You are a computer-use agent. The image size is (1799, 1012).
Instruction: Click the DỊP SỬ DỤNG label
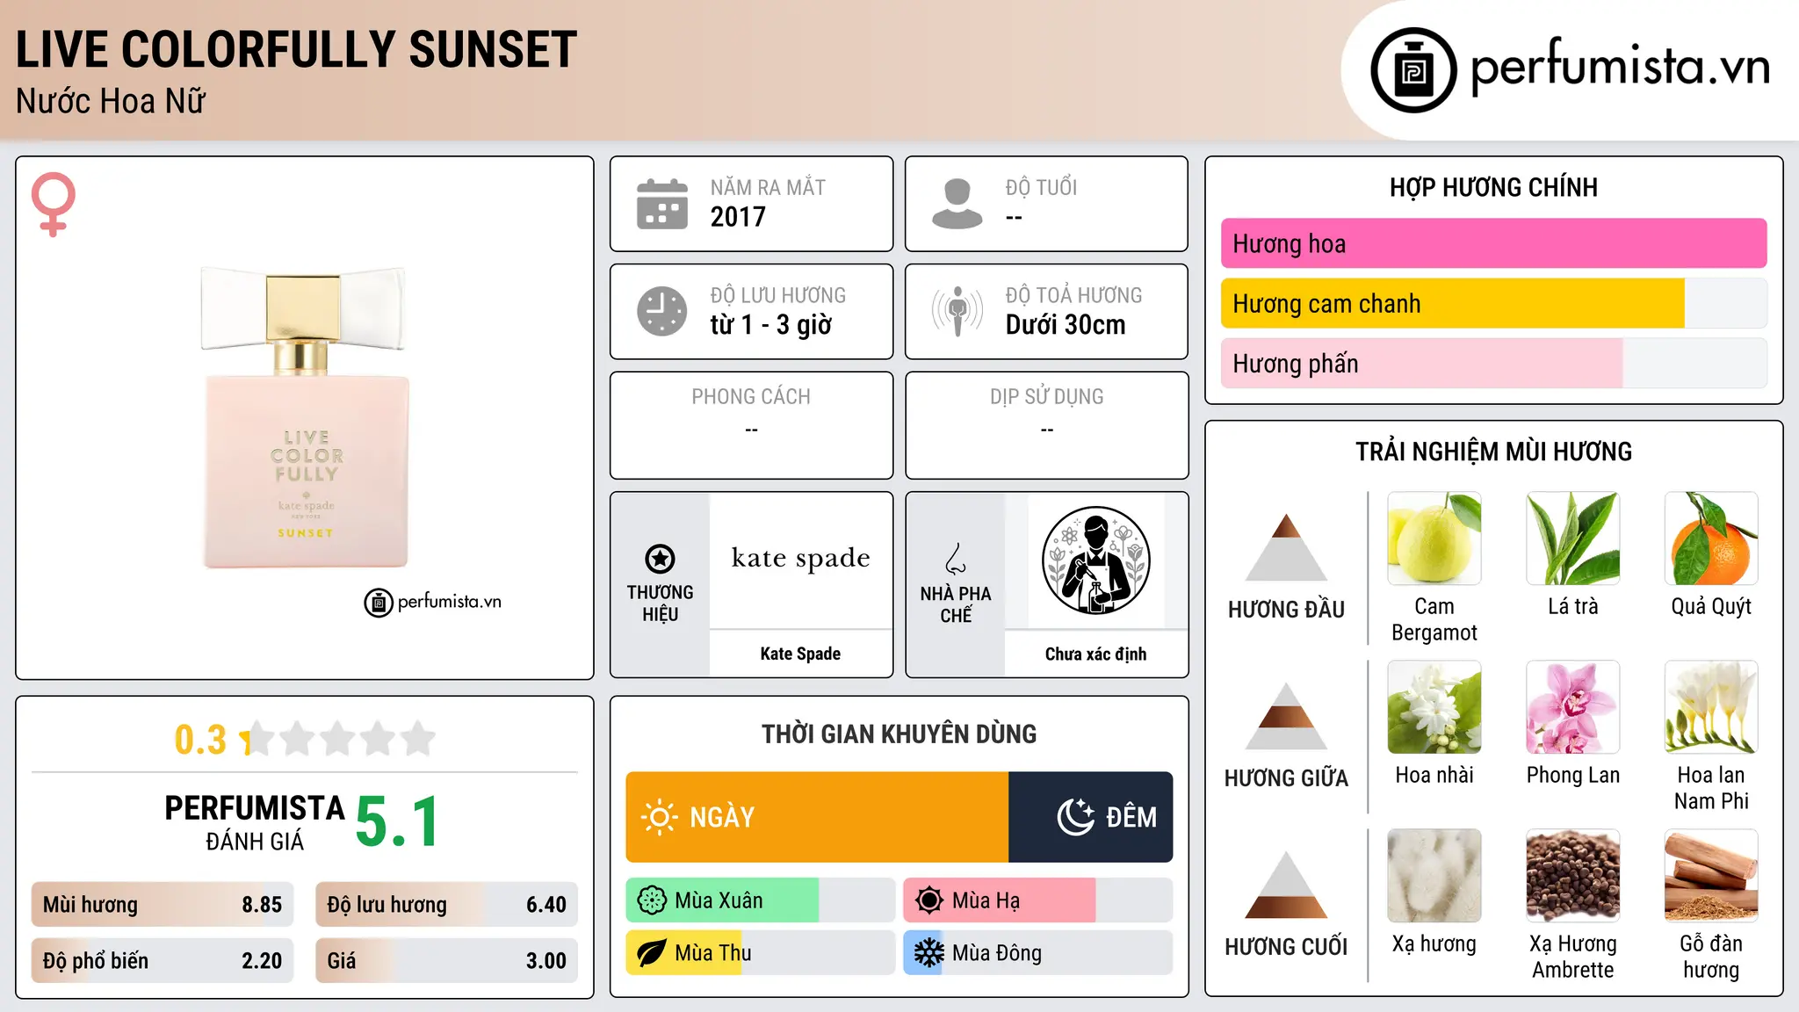coord(1046,397)
